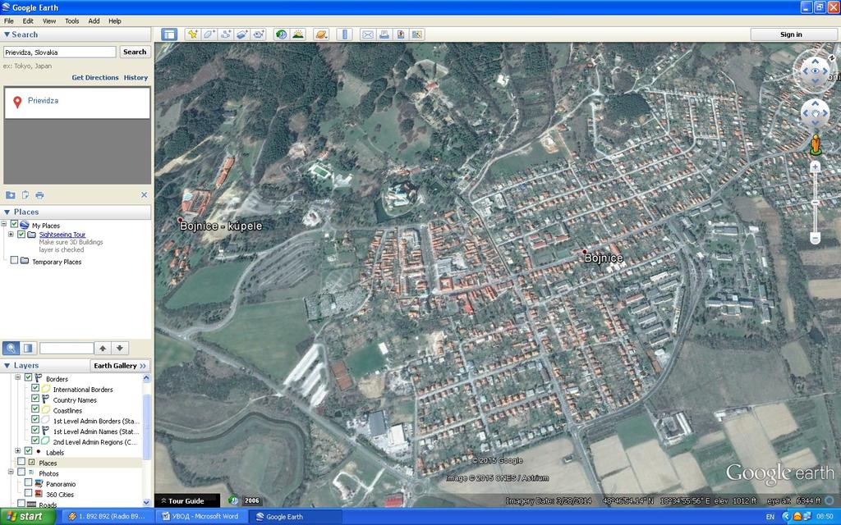Collapse the Search panel triangle

[7, 34]
